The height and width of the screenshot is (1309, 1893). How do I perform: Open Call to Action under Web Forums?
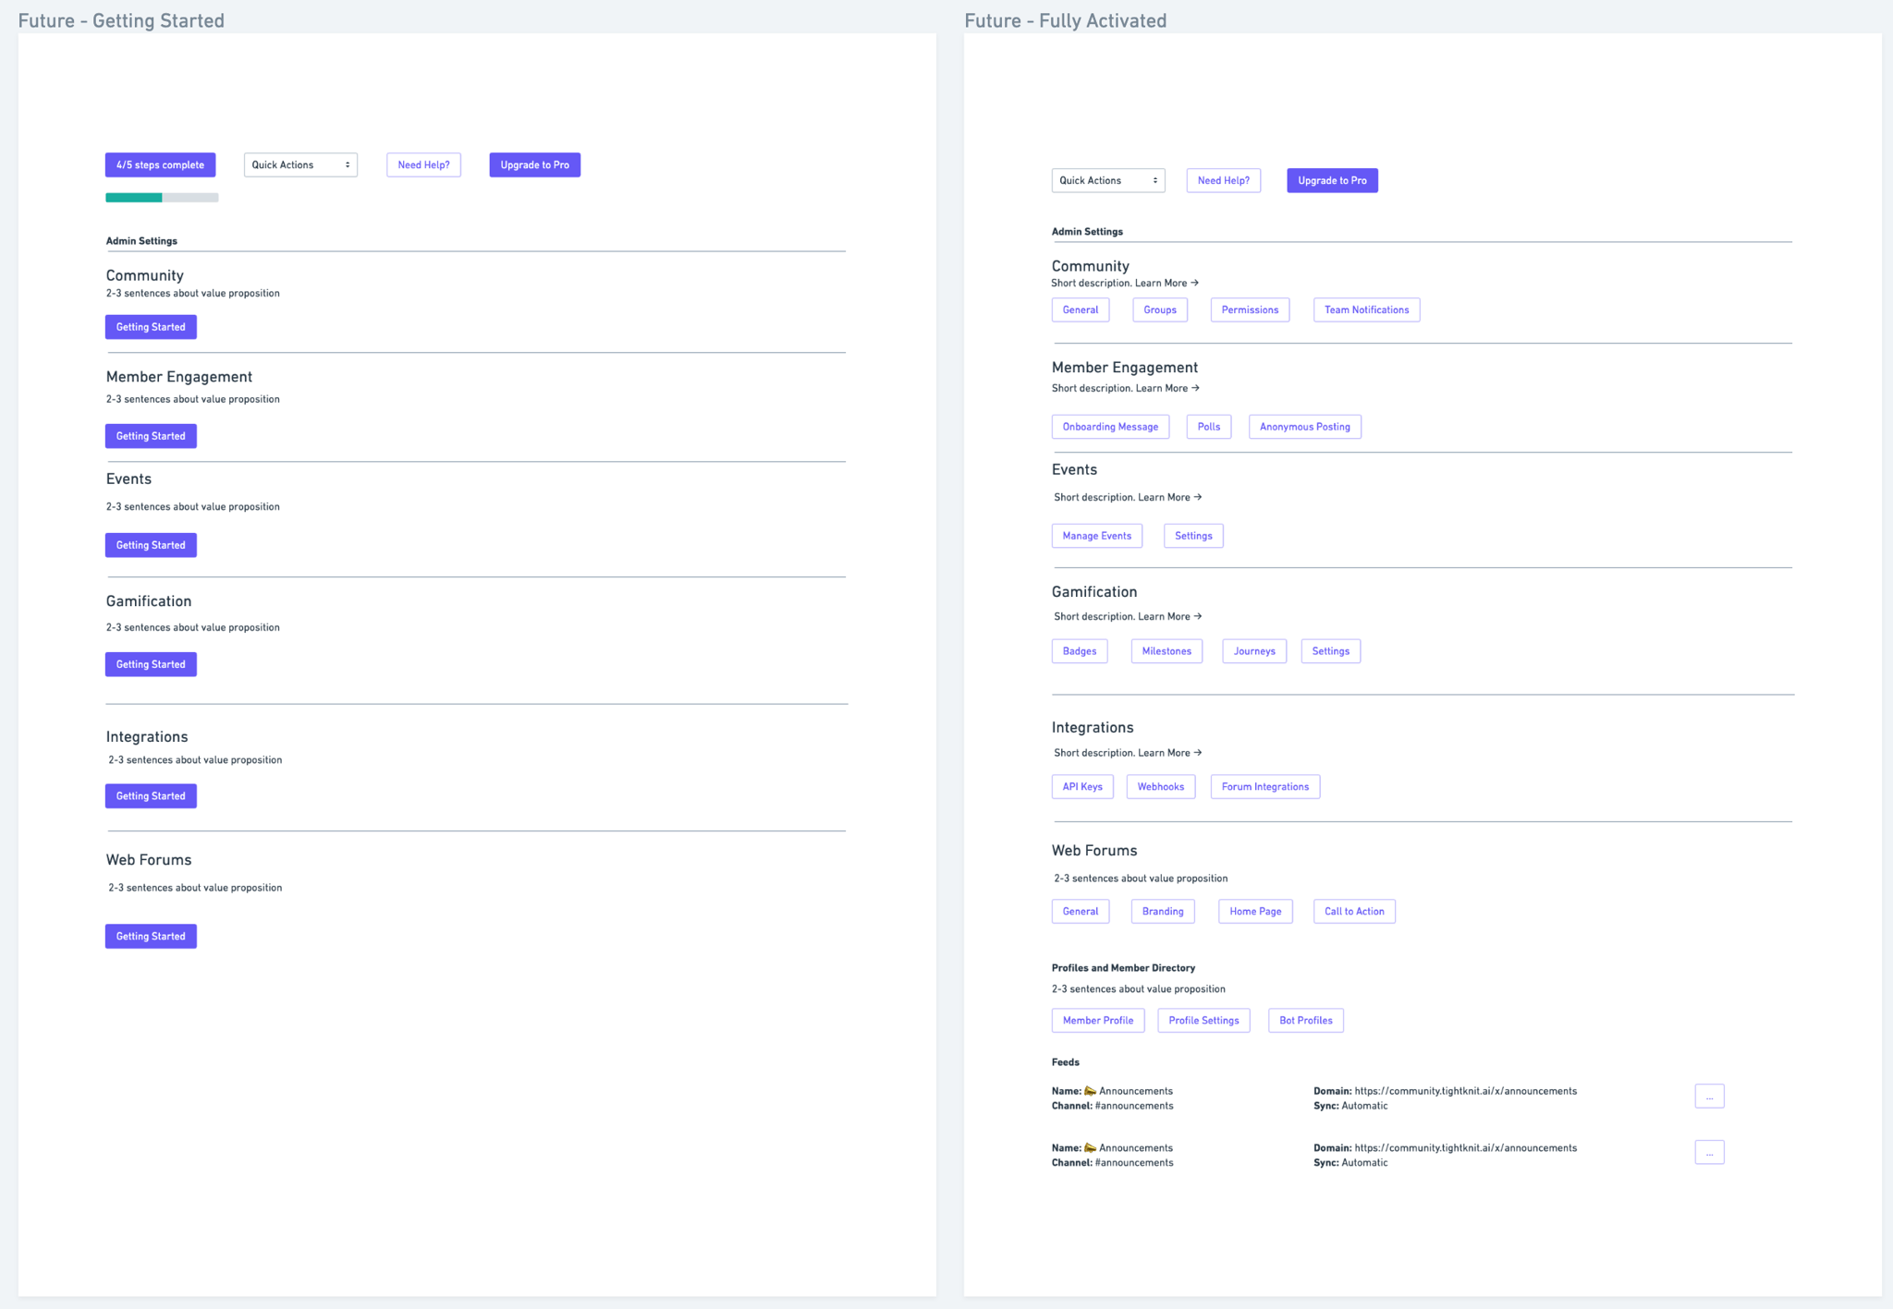1353,912
